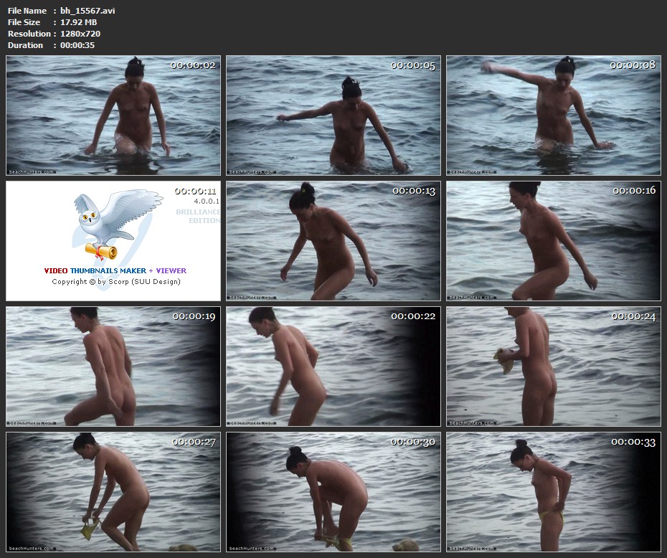The width and height of the screenshot is (667, 558).
Task: Click the file size value 17.92 MB
Action: 78,22
